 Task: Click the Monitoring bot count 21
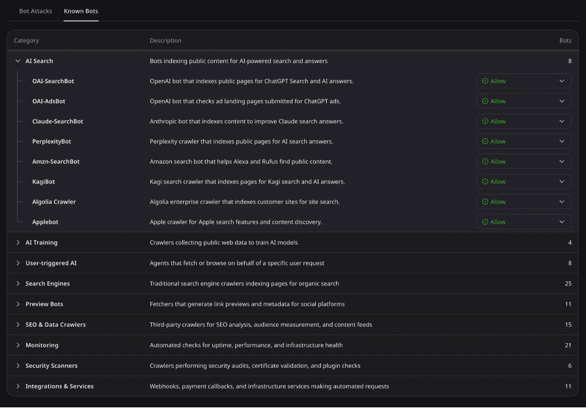pyautogui.click(x=568, y=345)
